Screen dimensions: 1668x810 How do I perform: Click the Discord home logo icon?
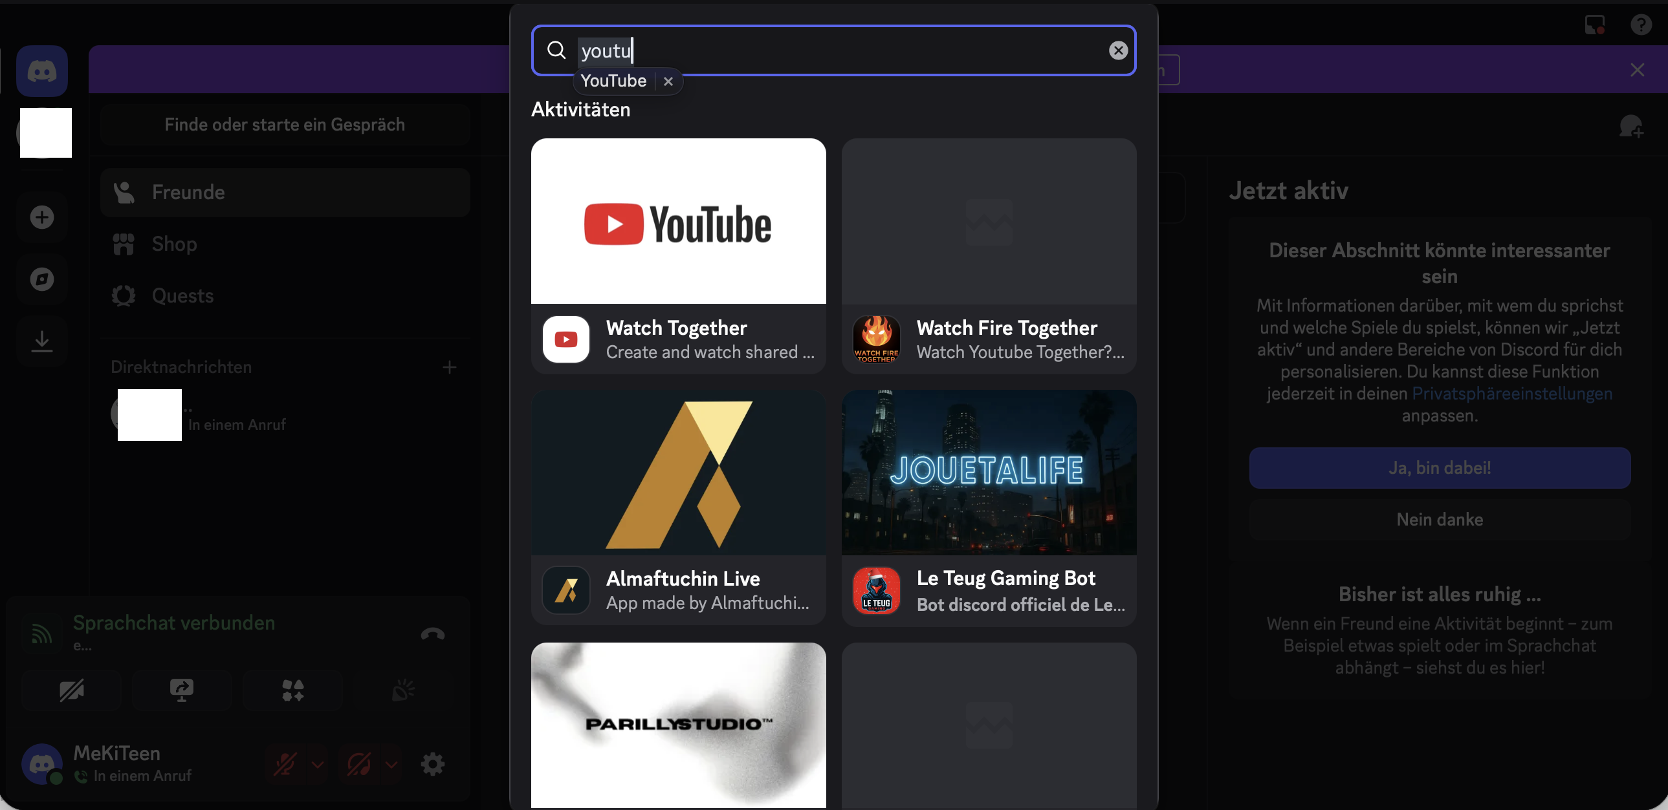click(x=42, y=71)
